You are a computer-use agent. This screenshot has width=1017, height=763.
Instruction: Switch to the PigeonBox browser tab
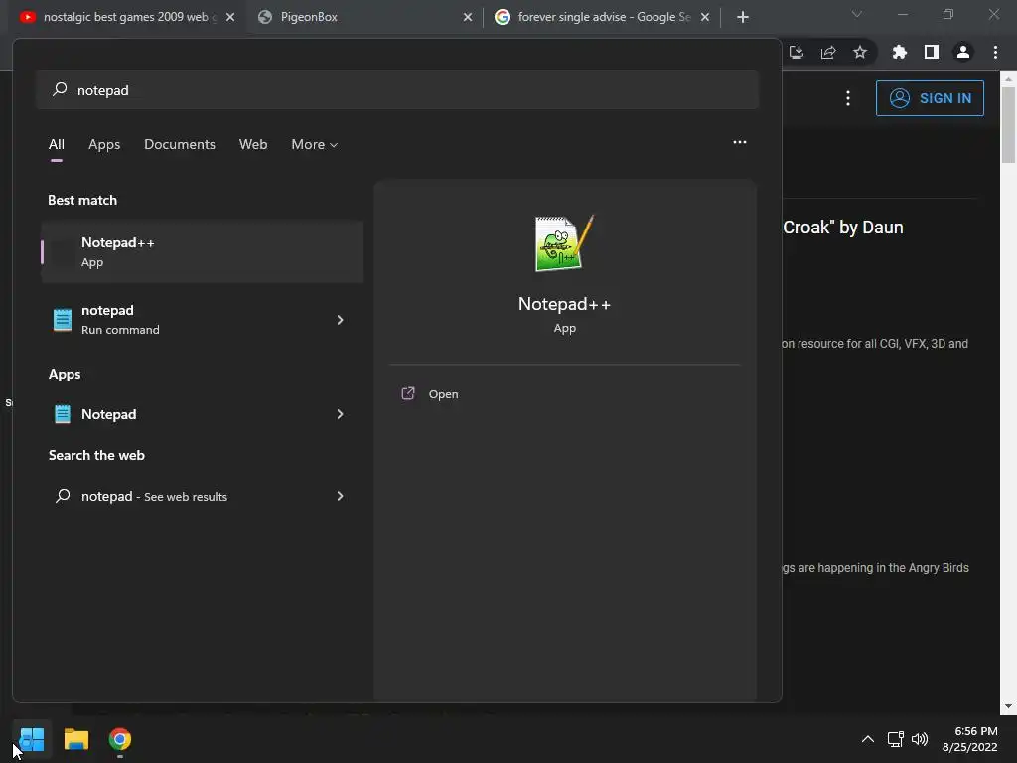click(x=363, y=17)
